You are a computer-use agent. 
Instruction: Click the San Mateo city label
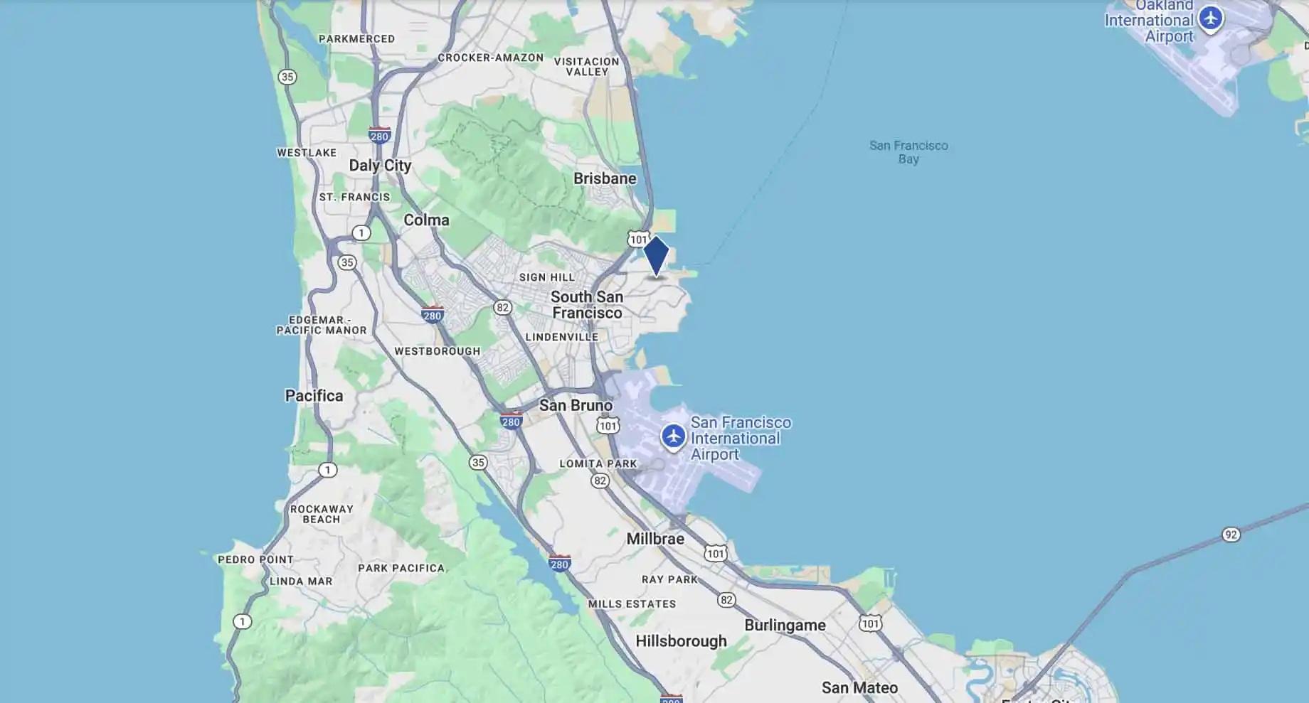[x=859, y=687]
